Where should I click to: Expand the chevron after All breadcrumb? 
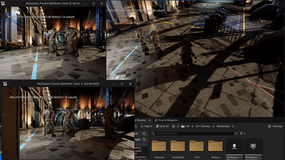click(192, 126)
